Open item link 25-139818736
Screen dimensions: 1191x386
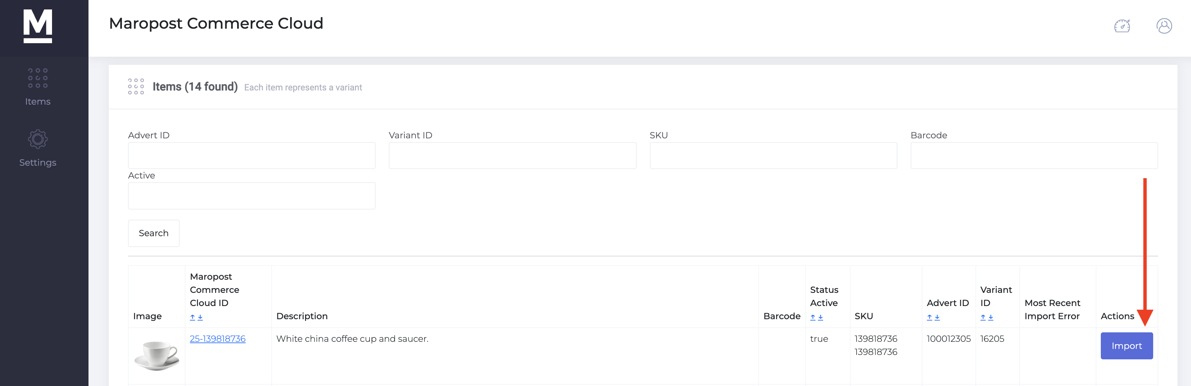[217, 338]
